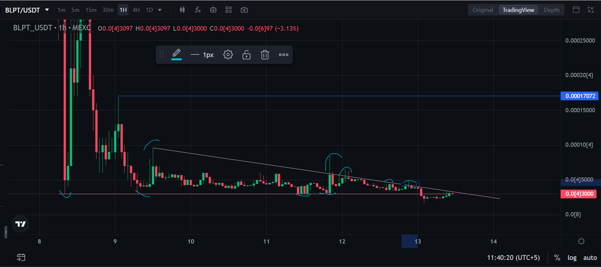Expand the collapsed left side panel arrow
Image resolution: width=601 pixels, height=267 pixels.
(6, 232)
